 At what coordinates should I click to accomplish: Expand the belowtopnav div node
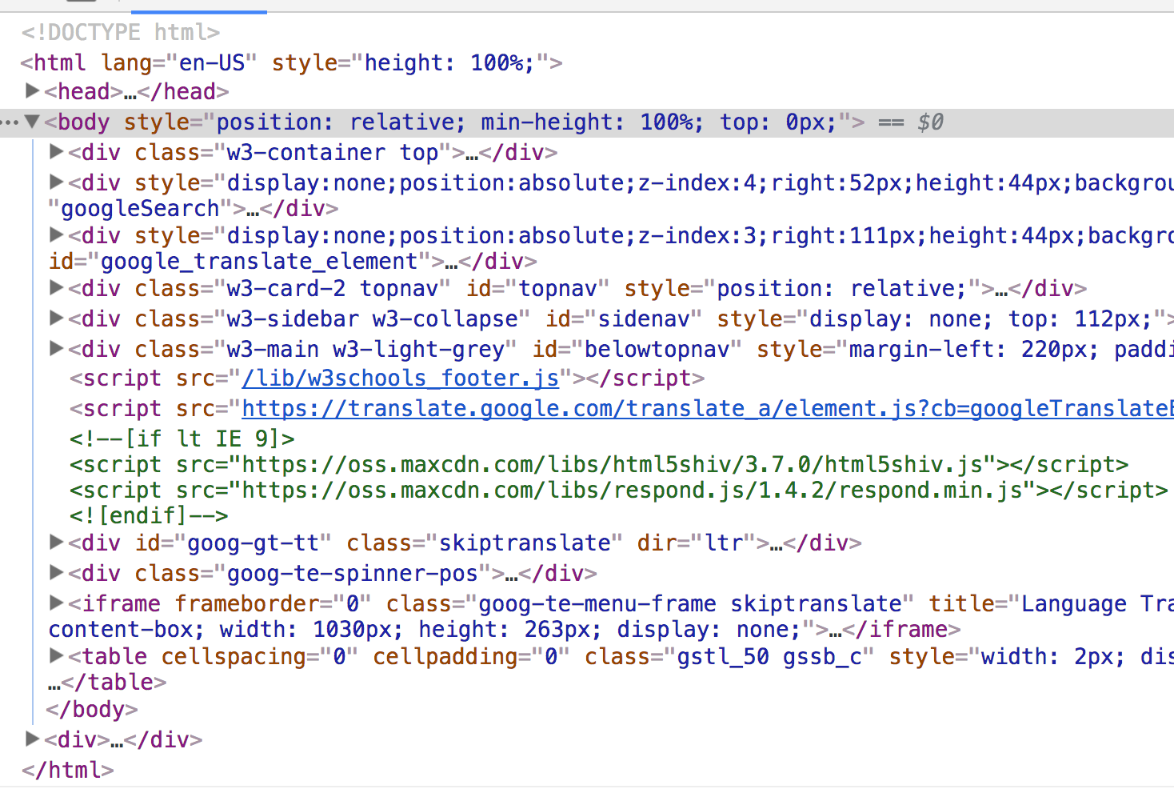57,347
